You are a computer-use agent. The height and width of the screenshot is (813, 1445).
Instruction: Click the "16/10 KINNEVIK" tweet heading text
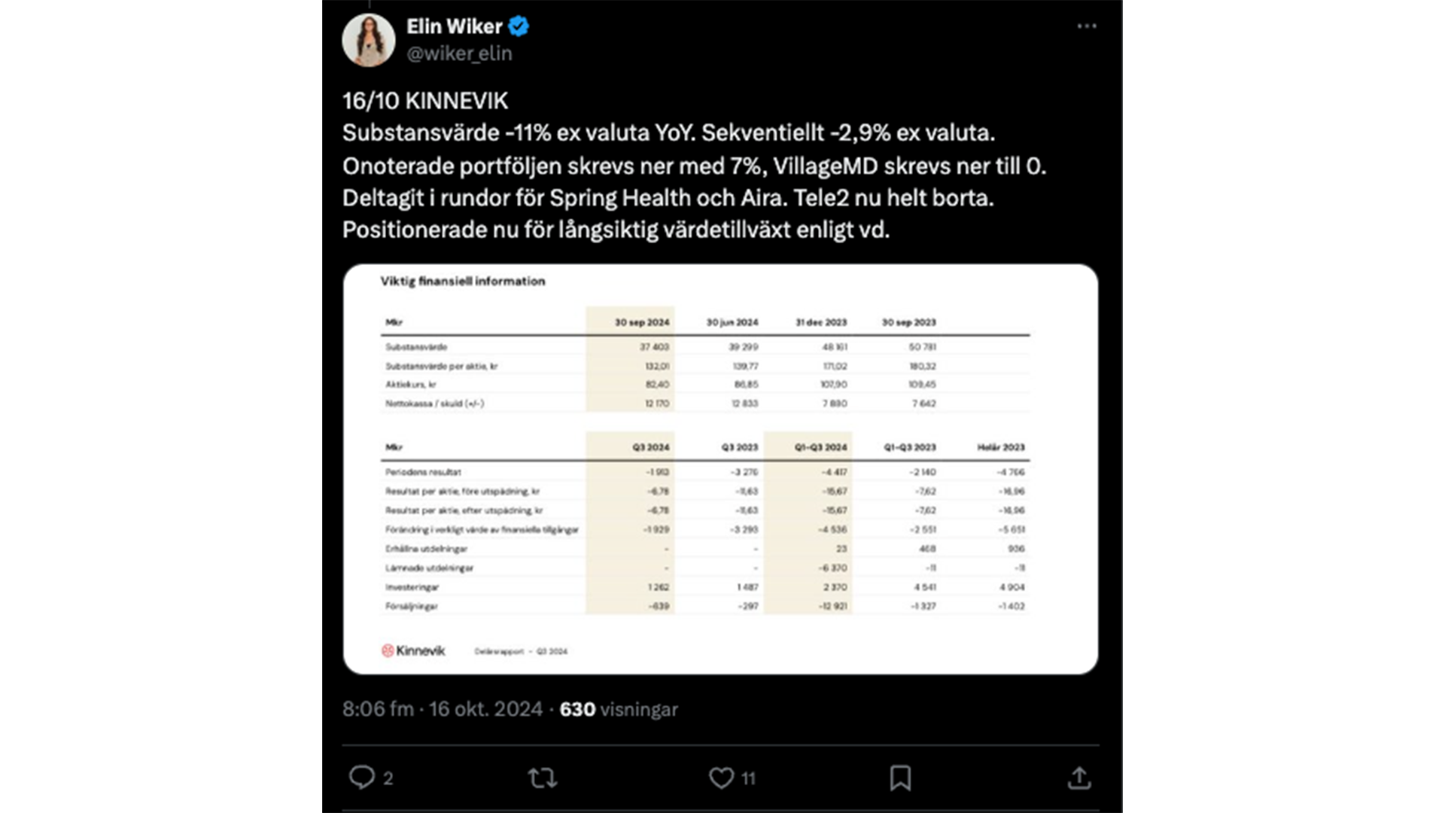tap(425, 101)
